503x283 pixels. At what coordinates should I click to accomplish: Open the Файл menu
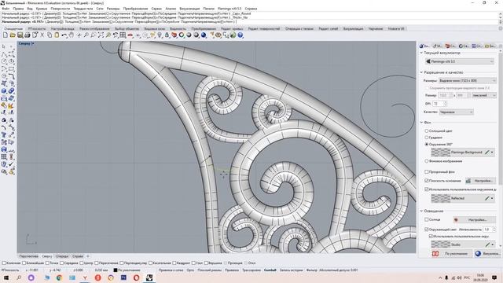6,9
